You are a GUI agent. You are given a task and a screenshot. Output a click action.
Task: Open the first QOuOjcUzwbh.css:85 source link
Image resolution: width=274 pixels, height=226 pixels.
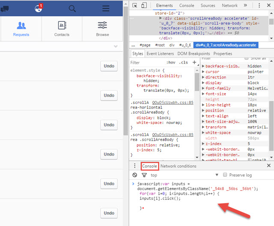coord(173,102)
